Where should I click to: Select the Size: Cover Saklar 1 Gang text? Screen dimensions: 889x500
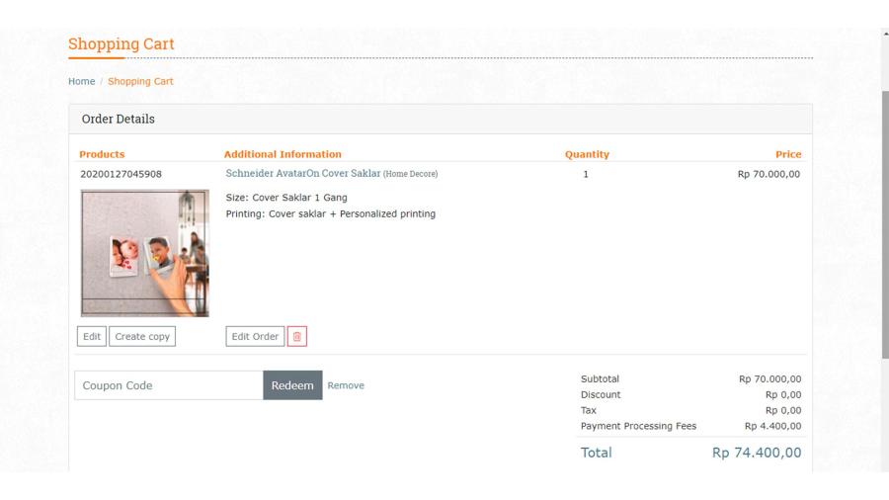(x=286, y=198)
